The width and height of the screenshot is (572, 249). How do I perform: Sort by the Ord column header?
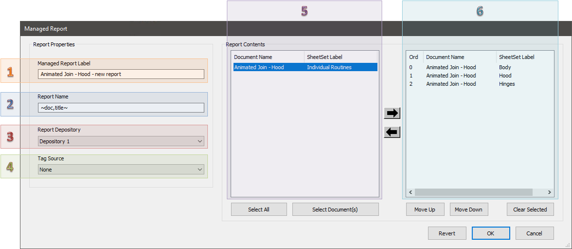pos(414,57)
